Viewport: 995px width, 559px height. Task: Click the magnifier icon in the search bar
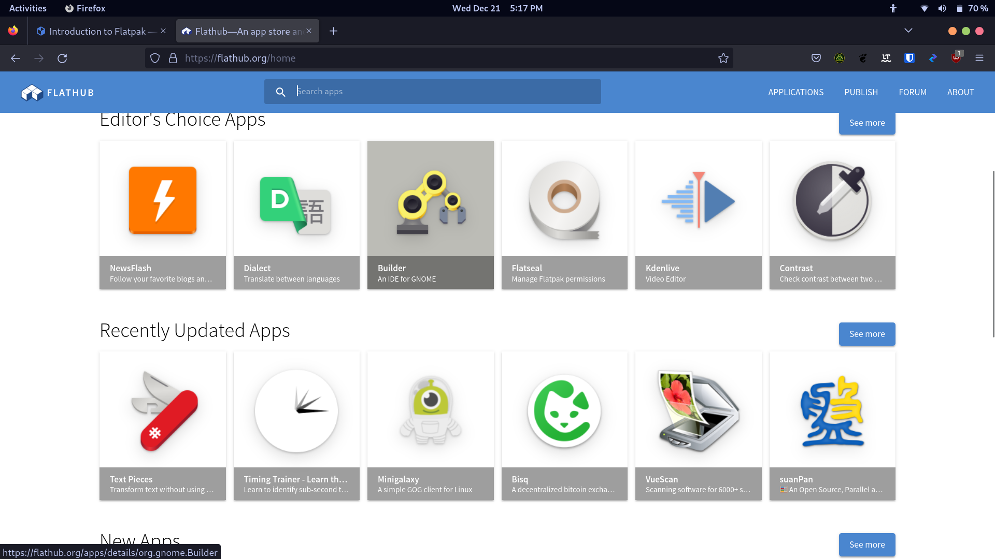pyautogui.click(x=280, y=92)
